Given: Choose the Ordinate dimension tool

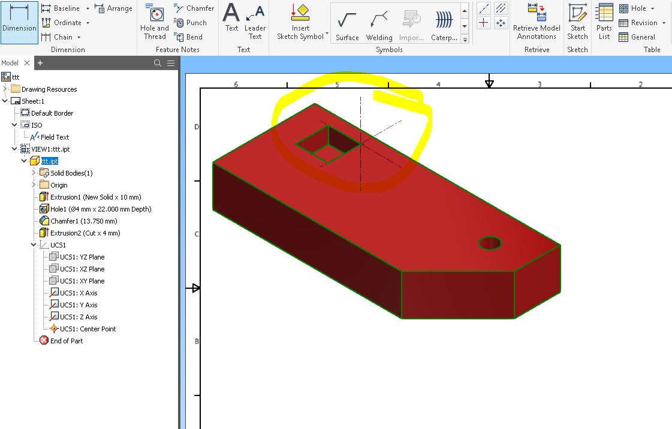Looking at the screenshot, I should tap(61, 23).
